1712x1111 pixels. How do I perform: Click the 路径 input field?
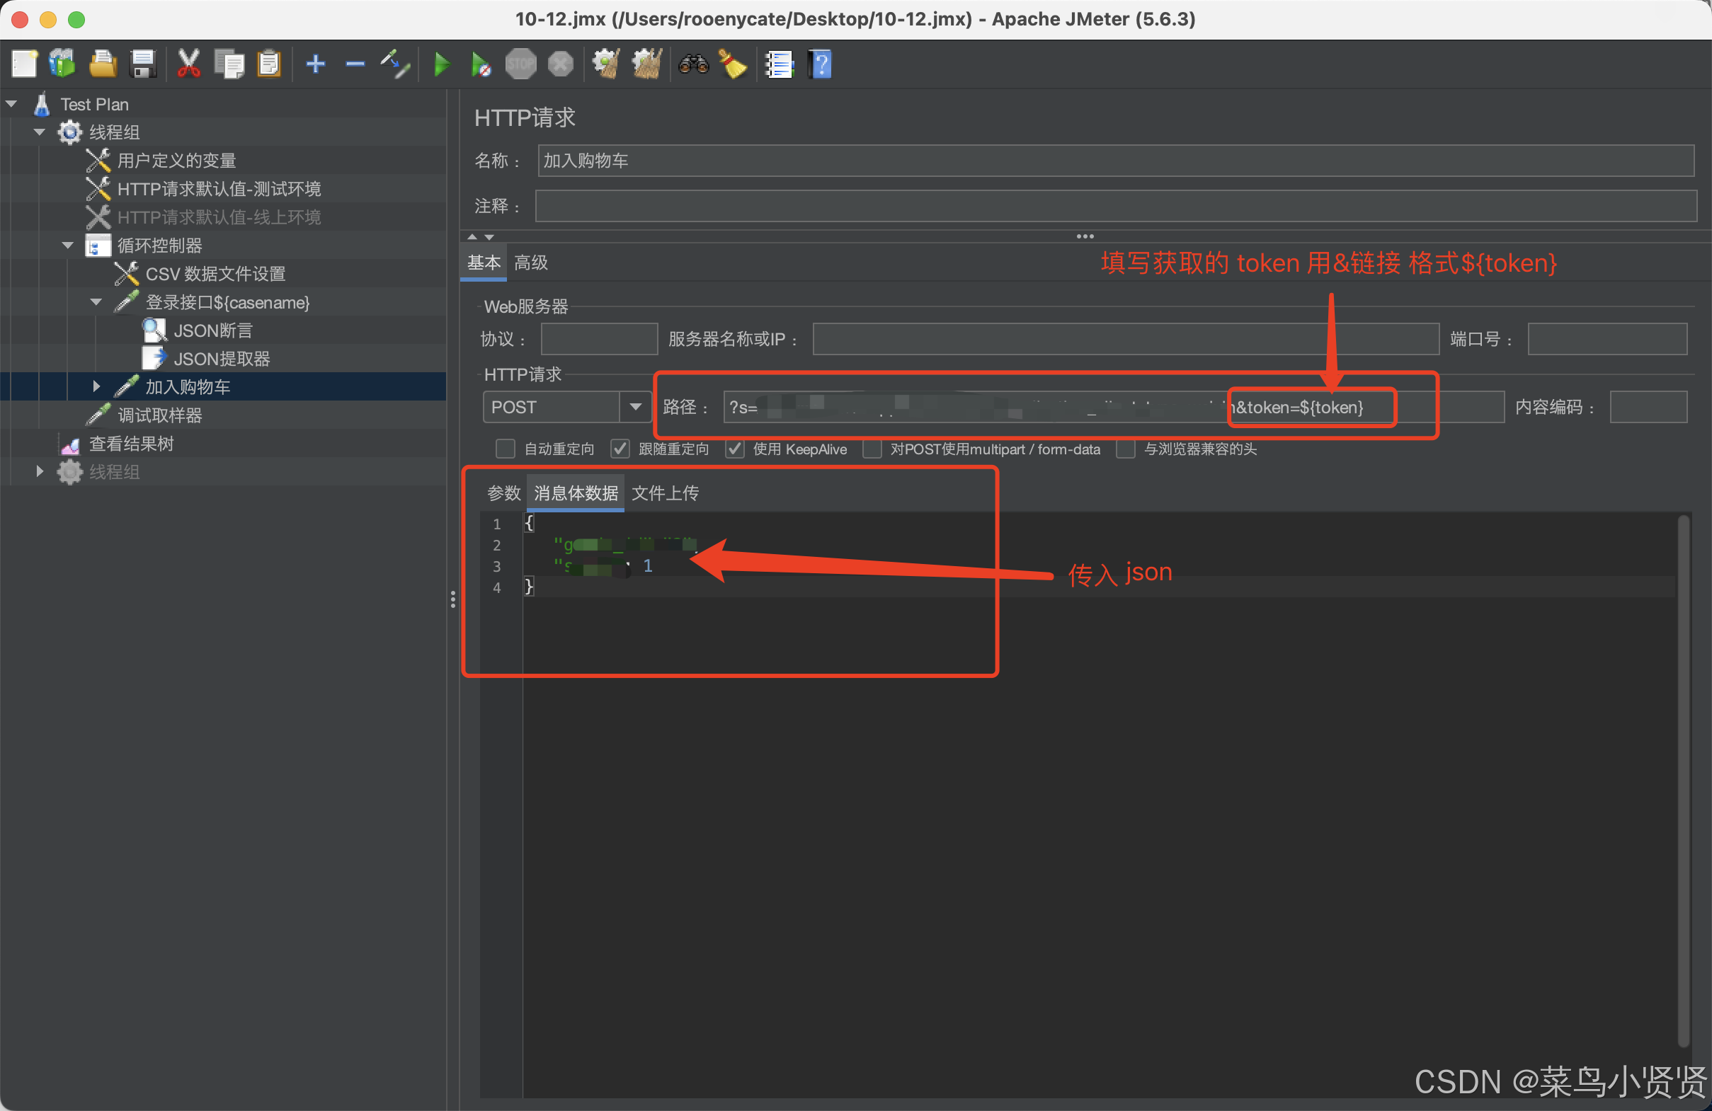point(1114,408)
